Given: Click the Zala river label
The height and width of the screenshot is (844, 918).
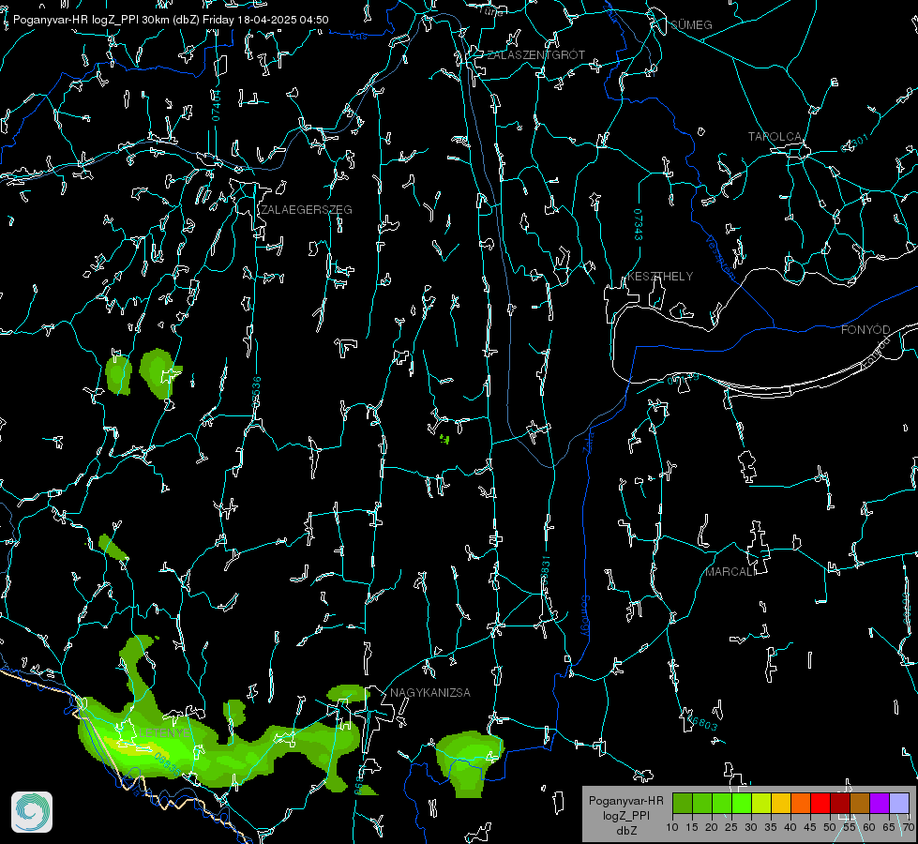Looking at the screenshot, I should pos(588,442).
